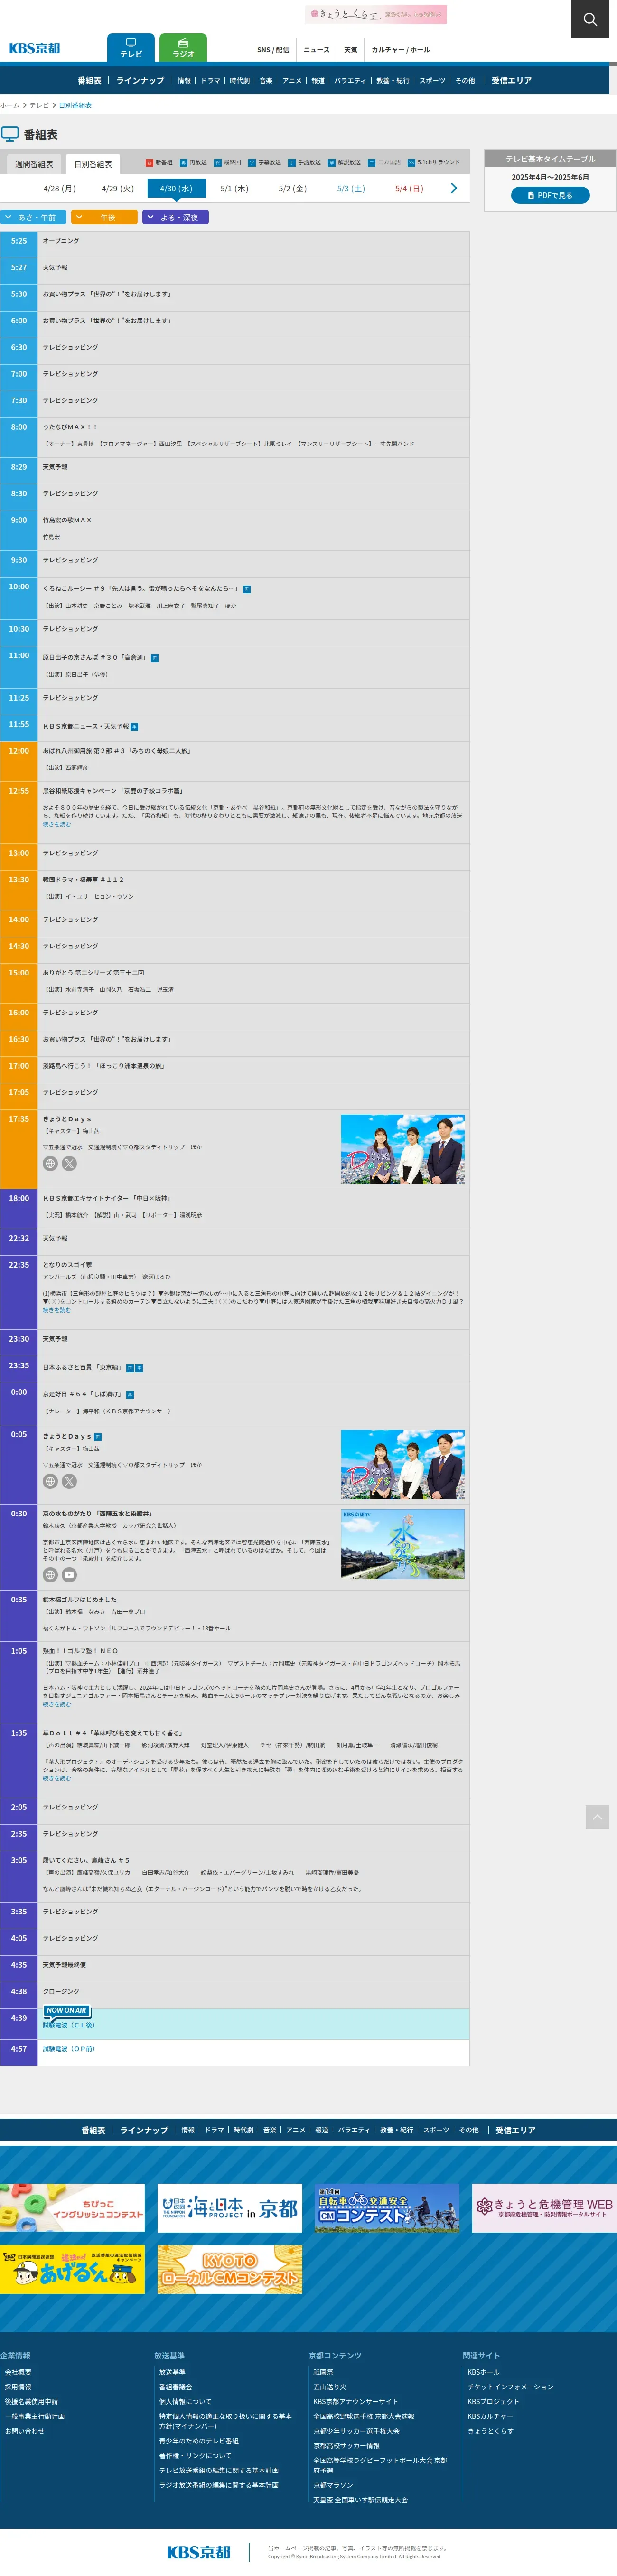Choose the 5/3 (土) date tab
This screenshot has height=2576, width=617.
(351, 188)
